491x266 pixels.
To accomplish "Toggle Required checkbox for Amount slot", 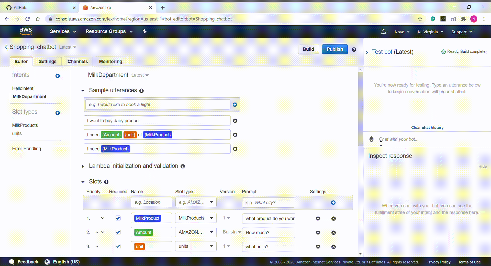I will click(x=118, y=232).
